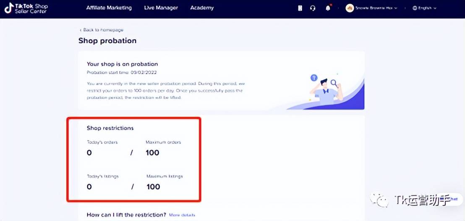Screen dimensions: 465x221
Task: Open the notifications bell icon
Action: pyautogui.click(x=328, y=8)
